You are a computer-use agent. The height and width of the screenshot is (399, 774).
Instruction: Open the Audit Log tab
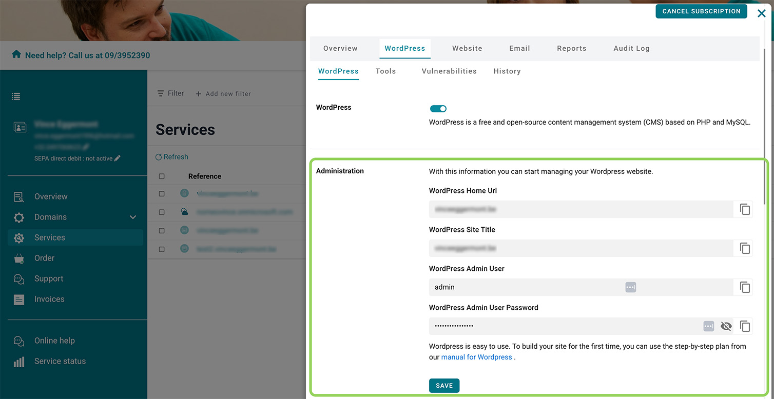(631, 48)
